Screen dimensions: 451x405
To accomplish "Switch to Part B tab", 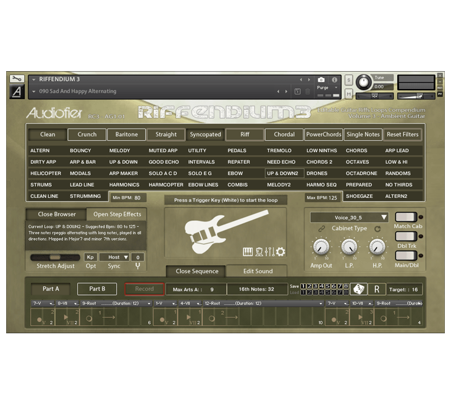I will (97, 289).
